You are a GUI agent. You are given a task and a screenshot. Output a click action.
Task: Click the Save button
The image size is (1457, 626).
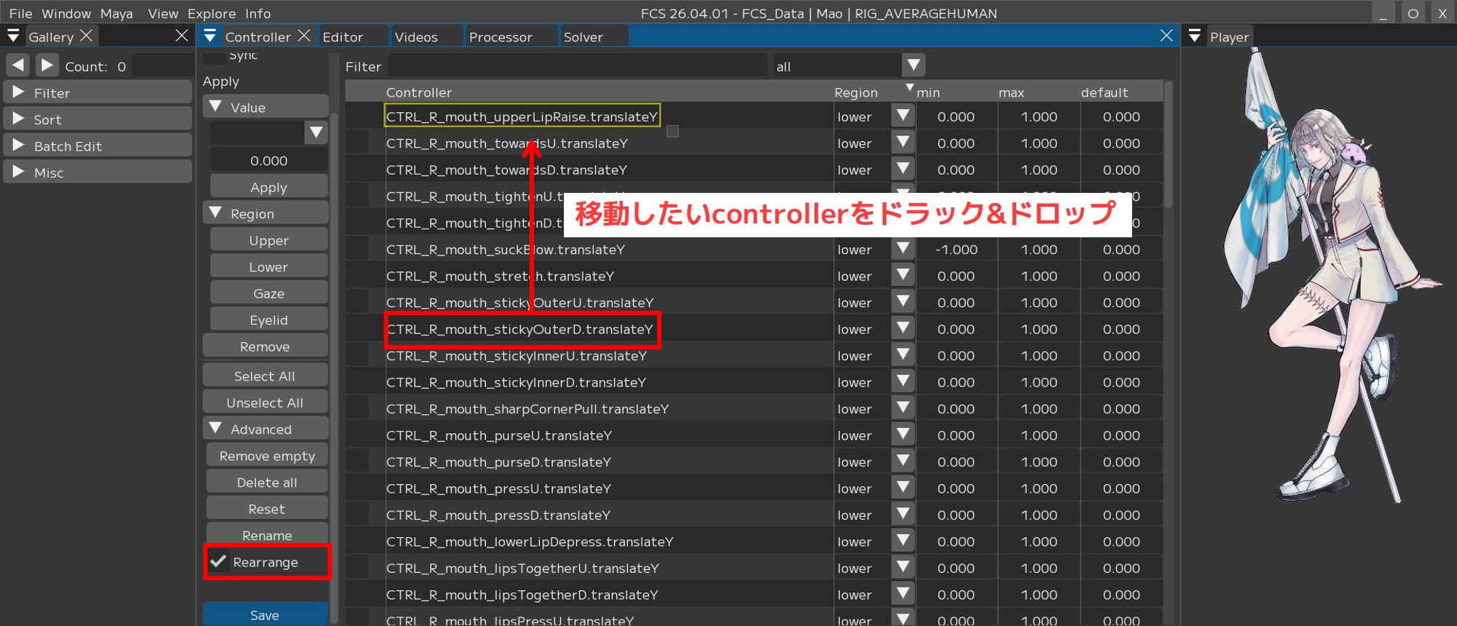[x=264, y=615]
